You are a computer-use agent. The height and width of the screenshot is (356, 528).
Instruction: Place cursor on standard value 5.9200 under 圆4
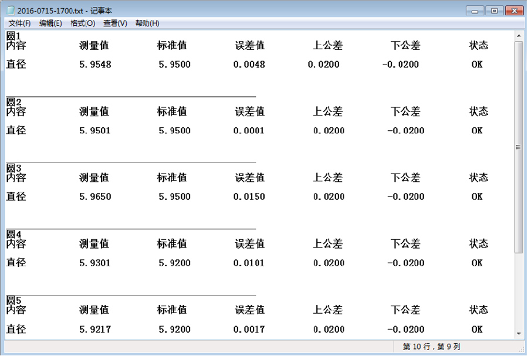pos(174,263)
